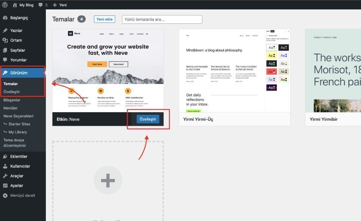Select the Yirmi Yirmibir theme preview

click(333, 71)
